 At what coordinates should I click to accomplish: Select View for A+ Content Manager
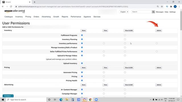pyautogui.click(x=104, y=90)
